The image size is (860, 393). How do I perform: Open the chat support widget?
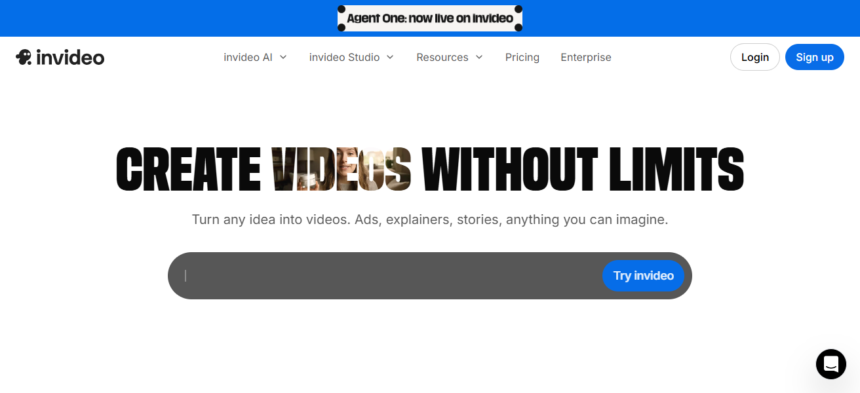(831, 364)
